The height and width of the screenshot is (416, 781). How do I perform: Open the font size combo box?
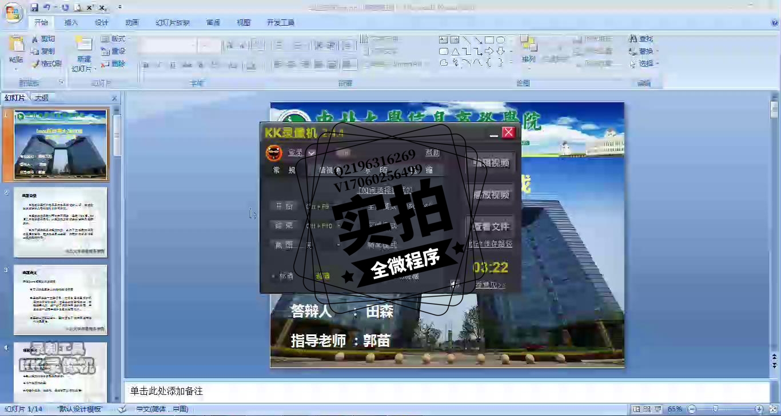pos(209,45)
